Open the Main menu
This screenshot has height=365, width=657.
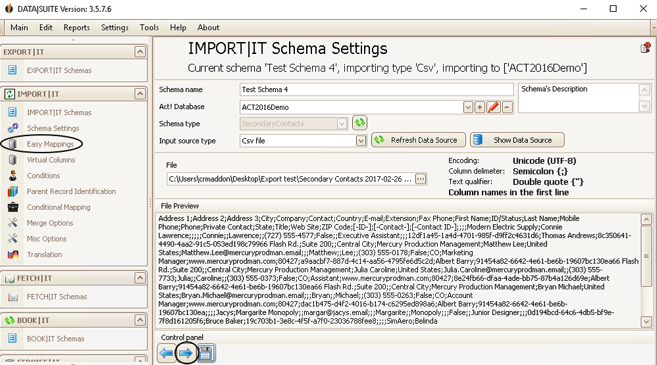[x=19, y=27]
